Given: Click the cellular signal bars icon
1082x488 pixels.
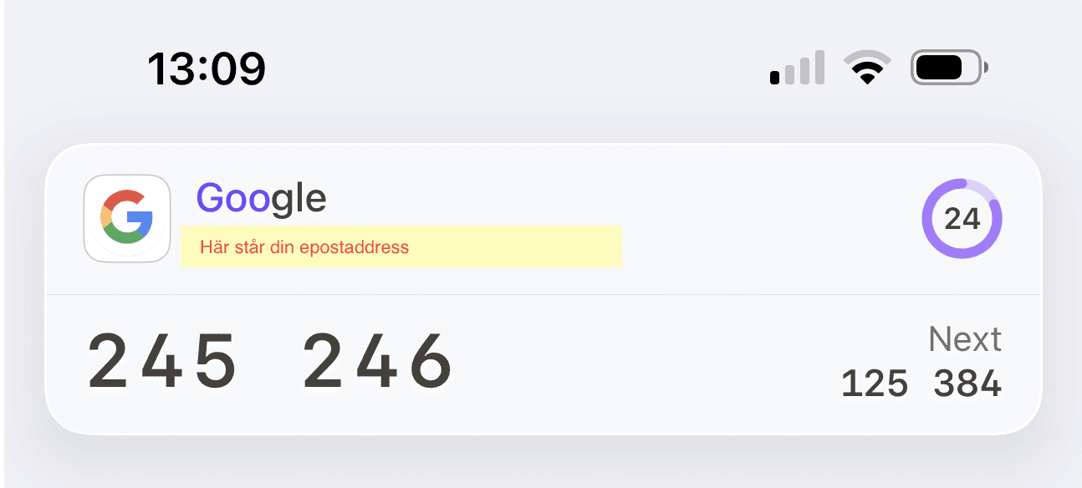Looking at the screenshot, I should tap(797, 68).
